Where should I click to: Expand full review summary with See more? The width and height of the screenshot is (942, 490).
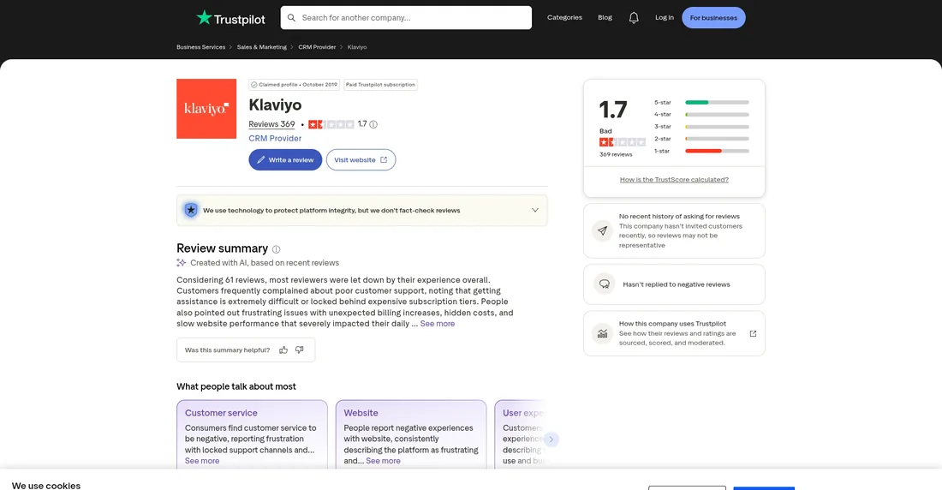point(438,324)
